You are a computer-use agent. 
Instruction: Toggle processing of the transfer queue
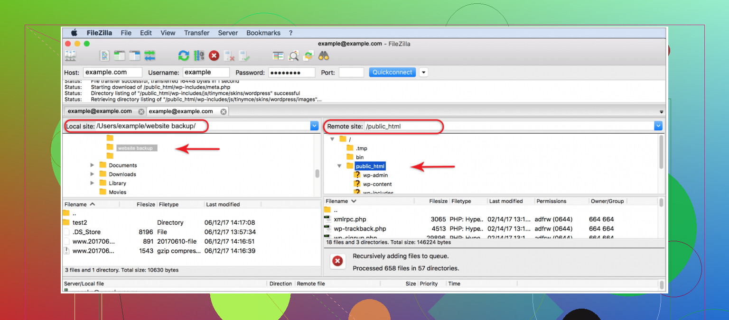point(199,56)
